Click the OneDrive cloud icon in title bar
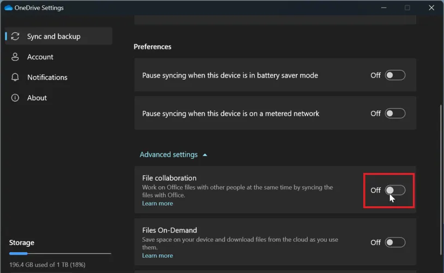This screenshot has width=444, height=273. click(8, 8)
